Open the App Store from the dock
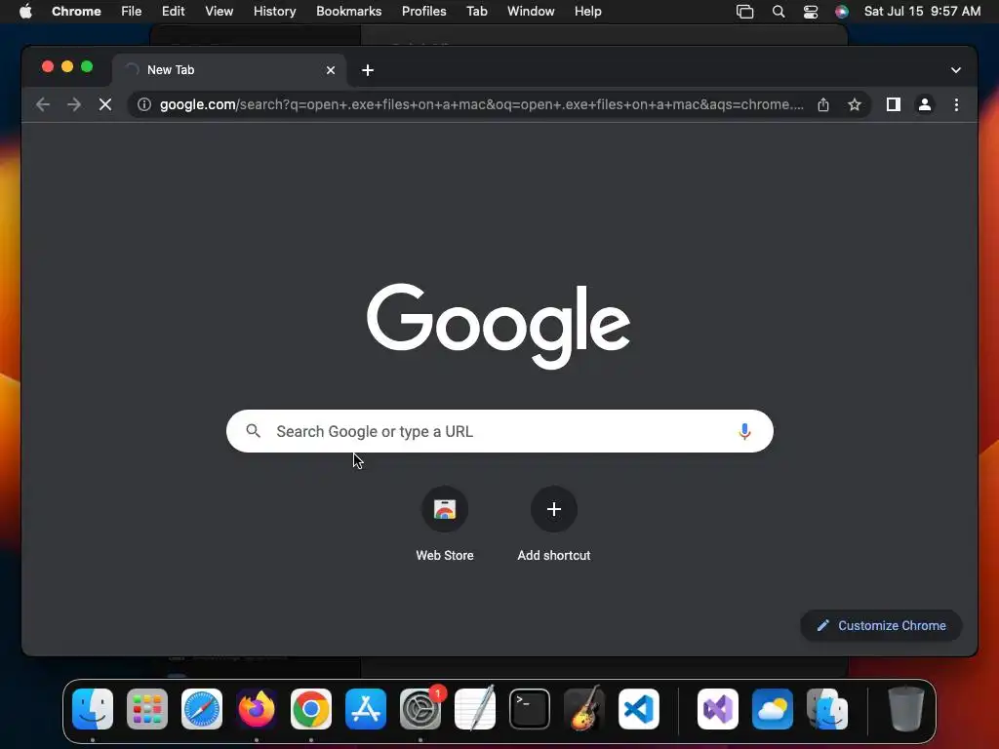 (x=366, y=709)
